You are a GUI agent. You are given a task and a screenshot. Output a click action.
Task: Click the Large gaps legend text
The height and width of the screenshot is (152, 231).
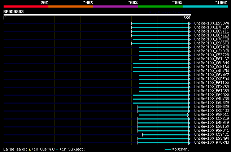point(15,149)
